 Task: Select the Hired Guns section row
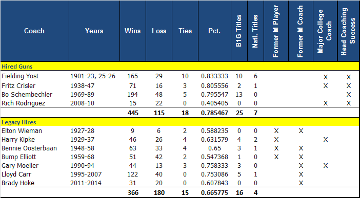180,67
